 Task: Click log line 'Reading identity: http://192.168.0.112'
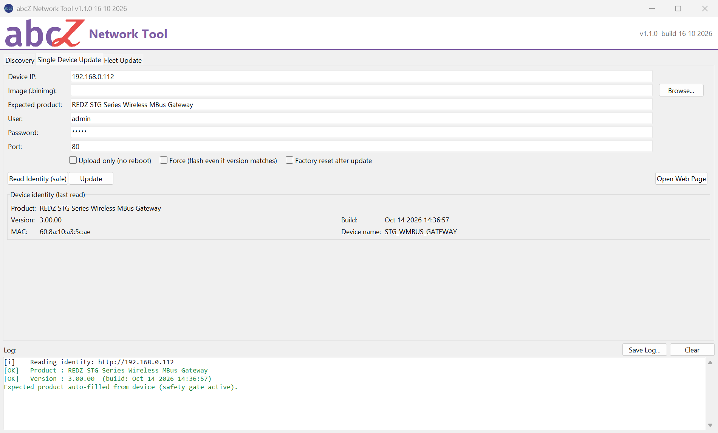89,362
